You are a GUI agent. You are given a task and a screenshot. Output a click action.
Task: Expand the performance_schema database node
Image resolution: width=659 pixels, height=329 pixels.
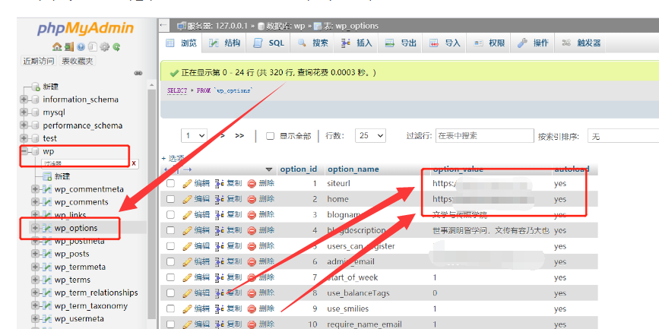pos(24,125)
